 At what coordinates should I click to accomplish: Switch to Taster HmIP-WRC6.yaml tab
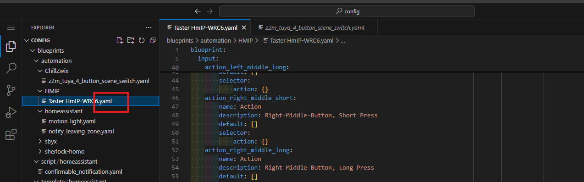click(x=205, y=28)
